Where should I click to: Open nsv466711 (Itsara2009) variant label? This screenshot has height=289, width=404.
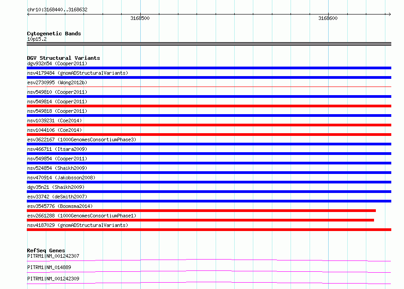pos(57,149)
